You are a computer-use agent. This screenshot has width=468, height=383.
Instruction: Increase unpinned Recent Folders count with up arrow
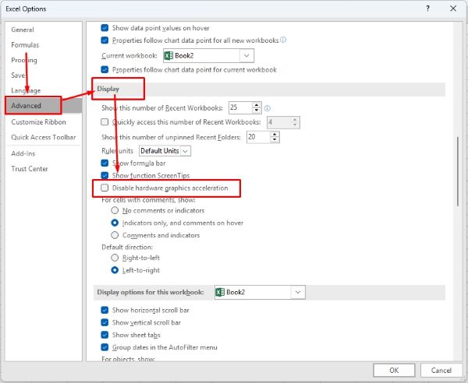[x=275, y=135]
